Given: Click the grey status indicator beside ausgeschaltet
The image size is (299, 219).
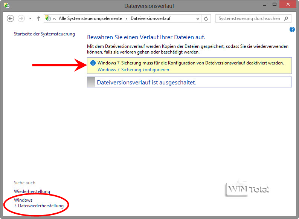Looking at the screenshot, I should tap(91, 82).
